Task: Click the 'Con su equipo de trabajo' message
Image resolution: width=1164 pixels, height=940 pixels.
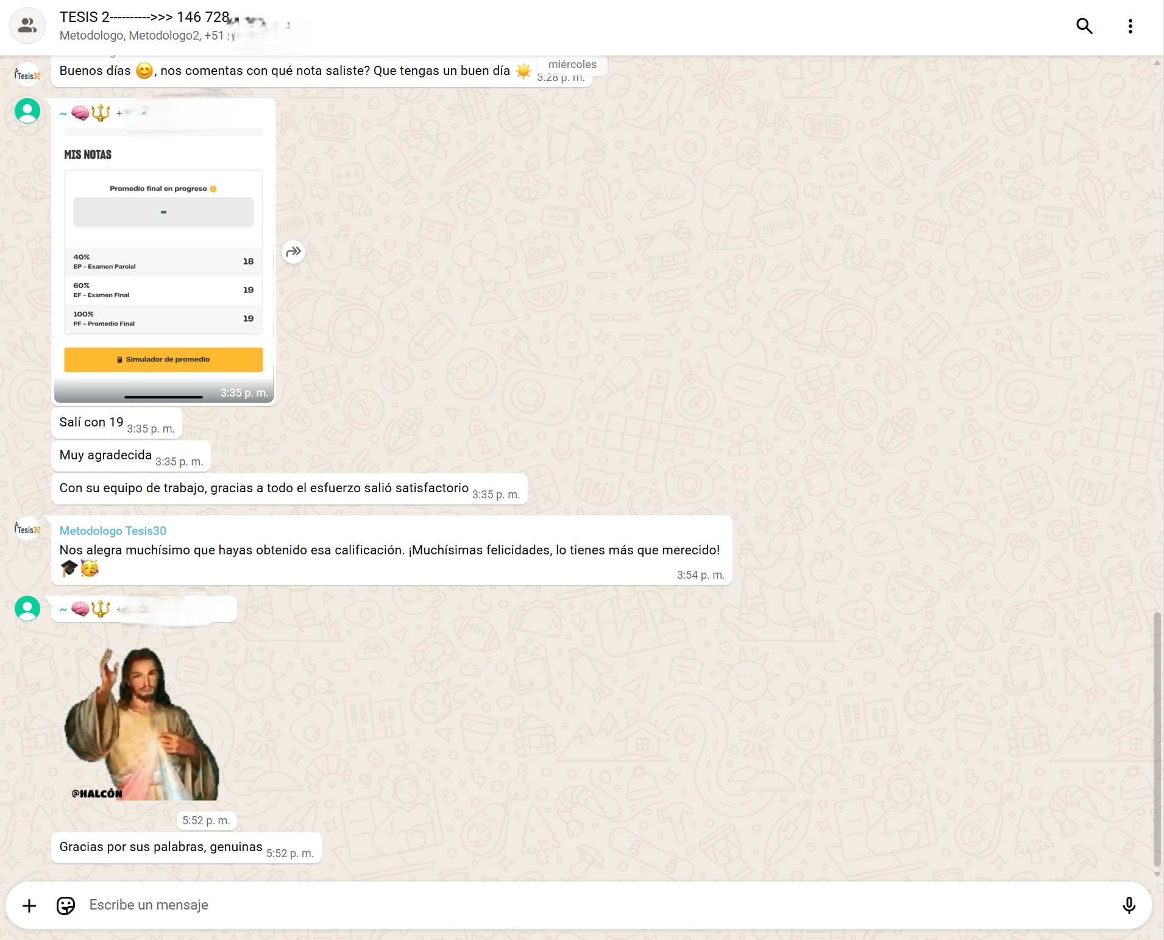Action: (x=289, y=489)
